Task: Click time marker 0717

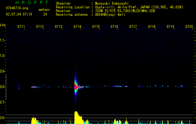Action: point(133,27)
